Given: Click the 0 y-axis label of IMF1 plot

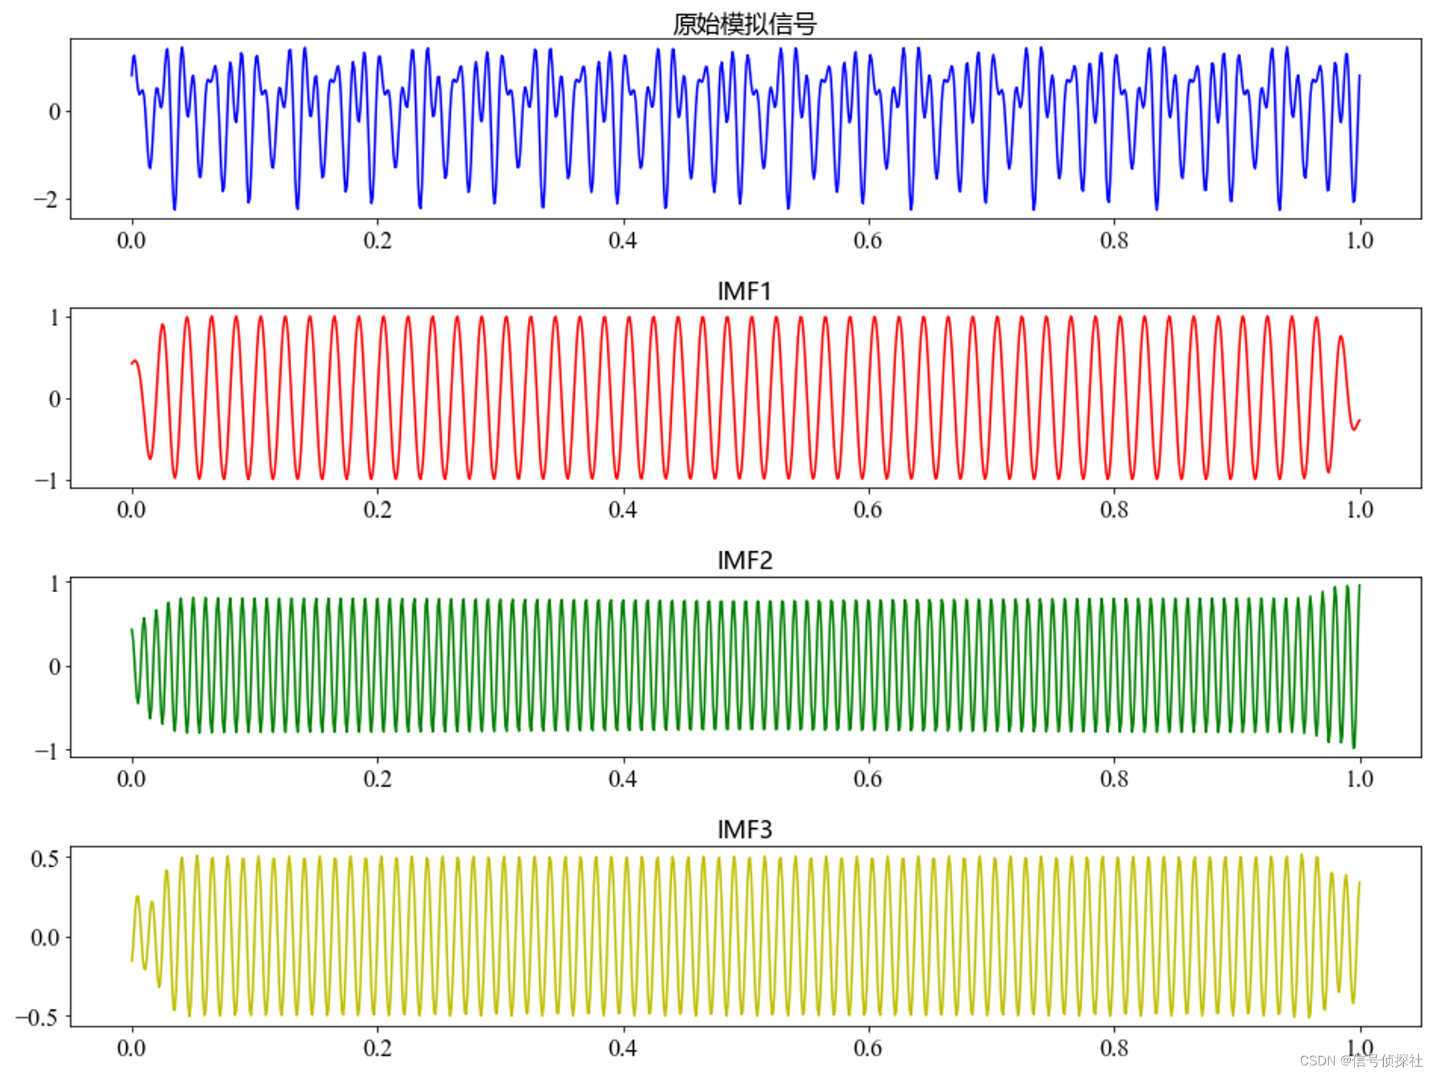Looking at the screenshot, I should pyautogui.click(x=54, y=399).
